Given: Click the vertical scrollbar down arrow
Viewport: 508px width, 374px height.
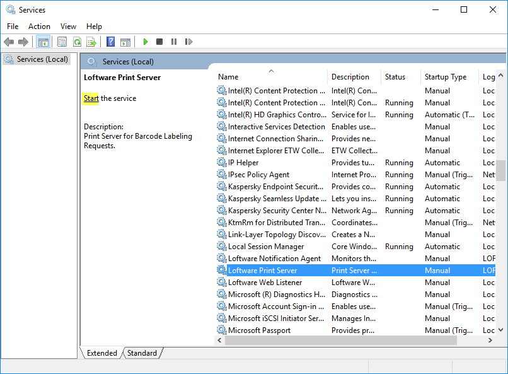Looking at the screenshot, I should [x=501, y=330].
